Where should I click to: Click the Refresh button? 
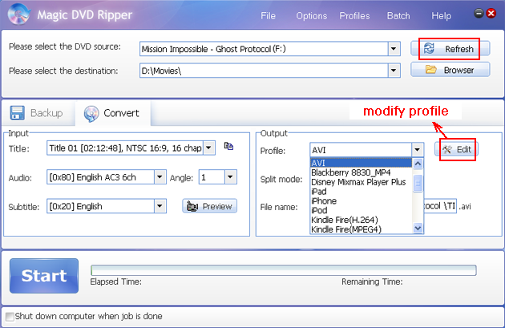coord(450,49)
